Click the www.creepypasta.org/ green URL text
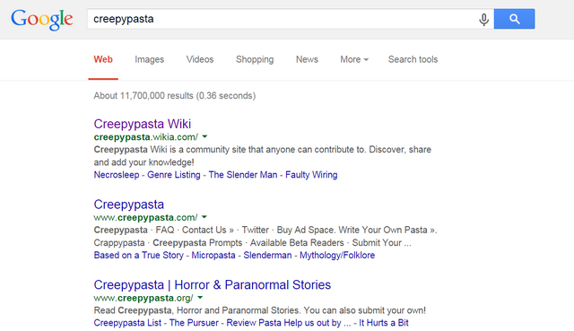 pyautogui.click(x=143, y=298)
